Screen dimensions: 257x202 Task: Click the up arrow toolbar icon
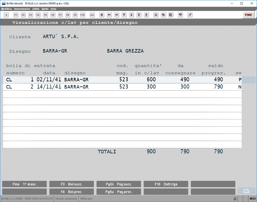124,15
